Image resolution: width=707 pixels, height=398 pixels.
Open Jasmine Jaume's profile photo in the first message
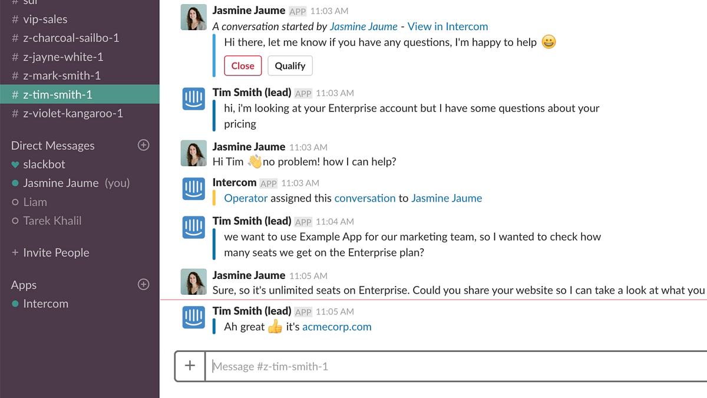[x=194, y=18]
